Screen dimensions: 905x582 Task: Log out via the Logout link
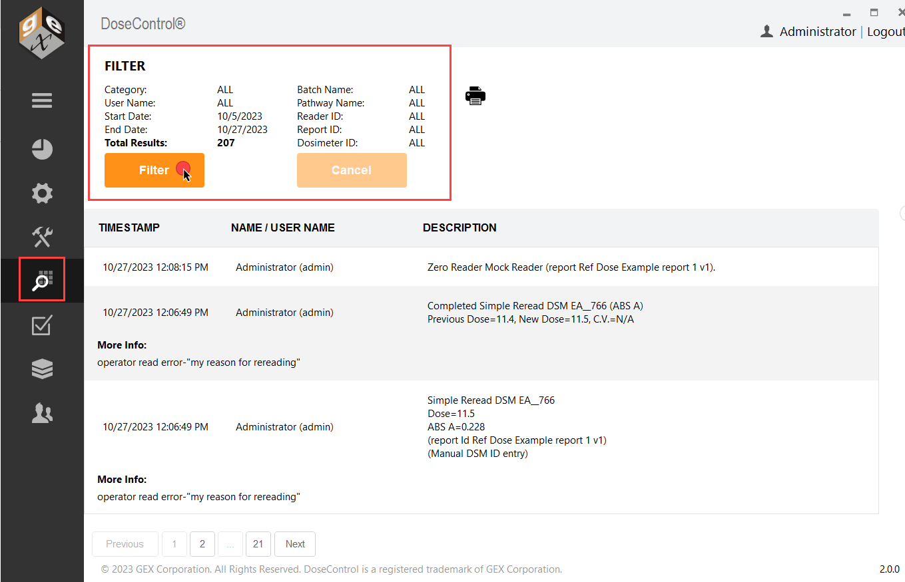886,32
